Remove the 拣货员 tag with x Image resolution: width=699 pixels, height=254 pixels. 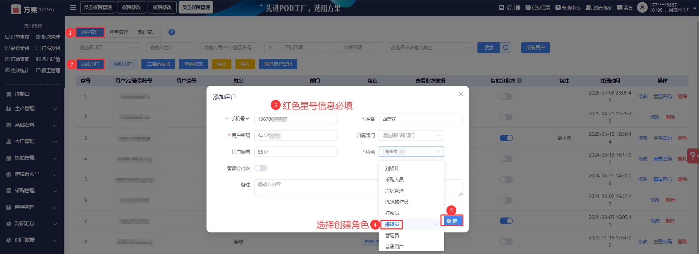pos(402,151)
